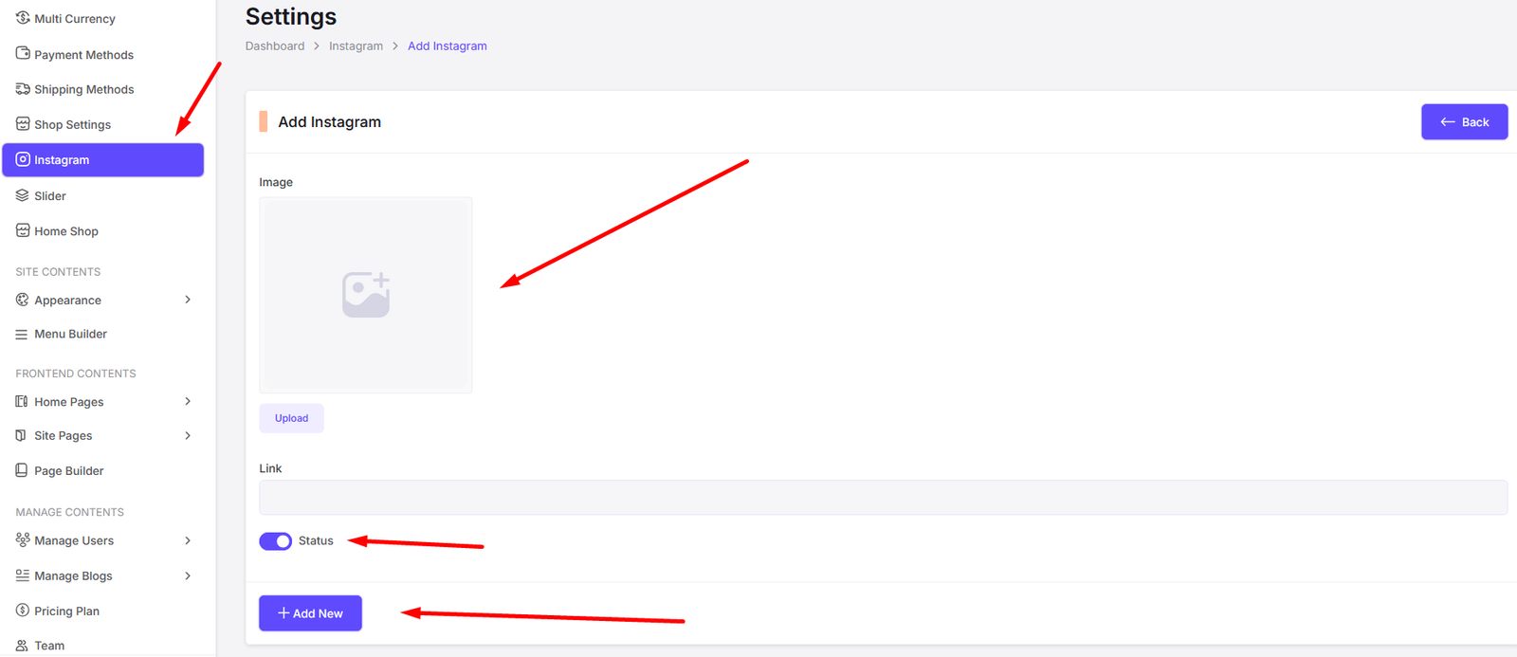Click the Slider layers icon
Viewport: 1517px width, 657px height.
tap(23, 195)
